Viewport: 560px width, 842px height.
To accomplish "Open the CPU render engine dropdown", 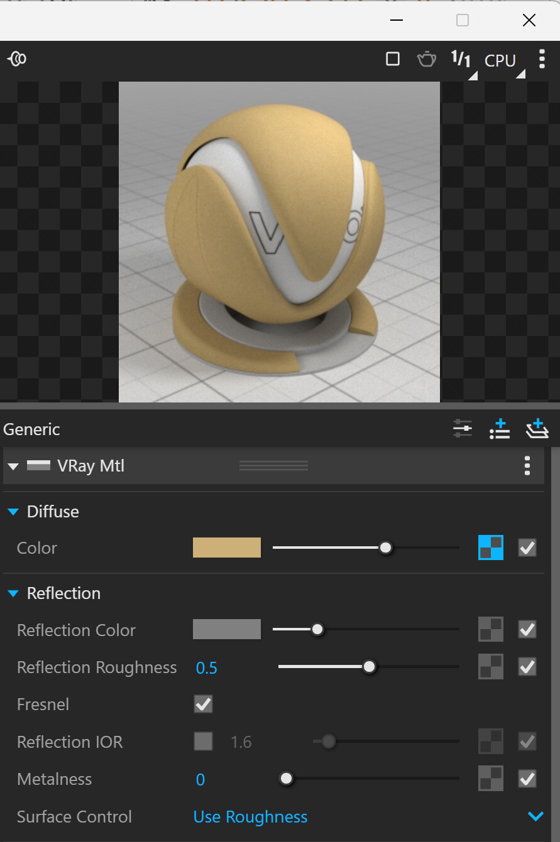I will (504, 63).
